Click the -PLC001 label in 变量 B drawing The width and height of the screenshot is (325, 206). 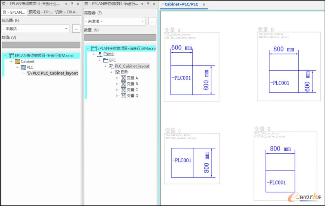pos(279,83)
